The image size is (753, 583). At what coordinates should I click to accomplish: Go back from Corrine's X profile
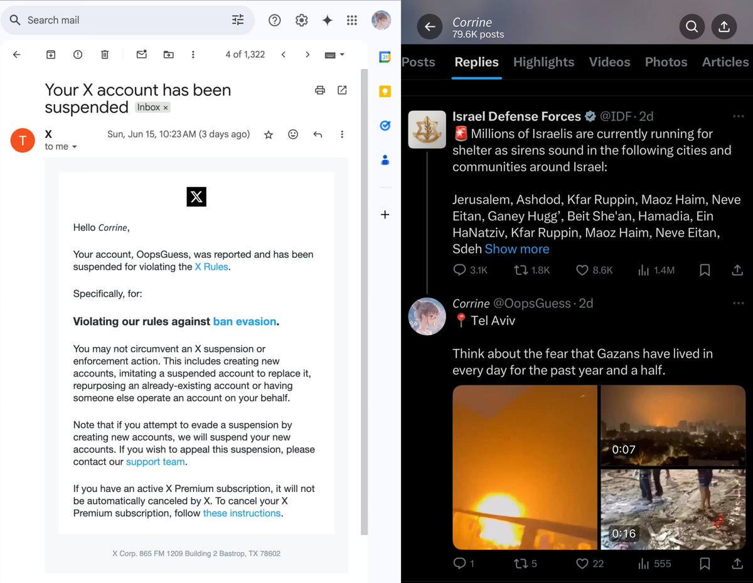pyautogui.click(x=430, y=27)
